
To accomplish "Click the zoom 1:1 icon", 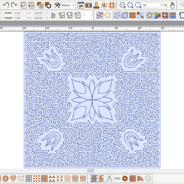I will coord(122,5).
